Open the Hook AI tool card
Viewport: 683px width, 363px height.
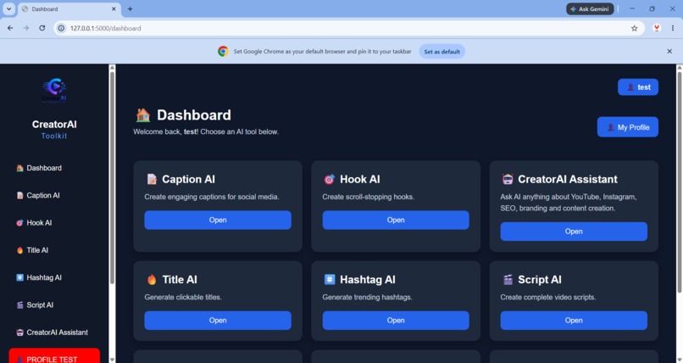point(396,220)
